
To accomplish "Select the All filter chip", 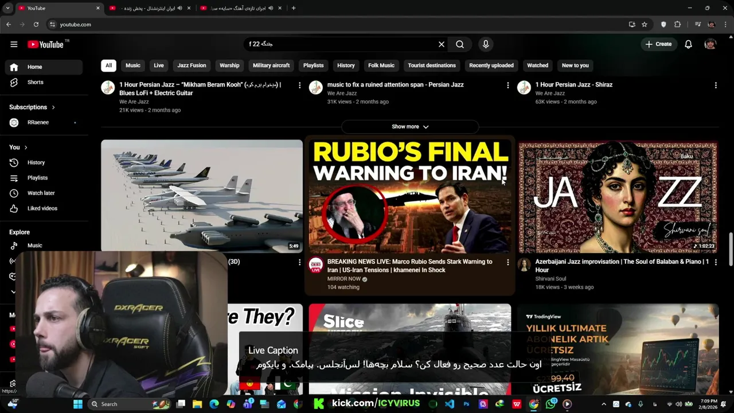I will point(108,65).
